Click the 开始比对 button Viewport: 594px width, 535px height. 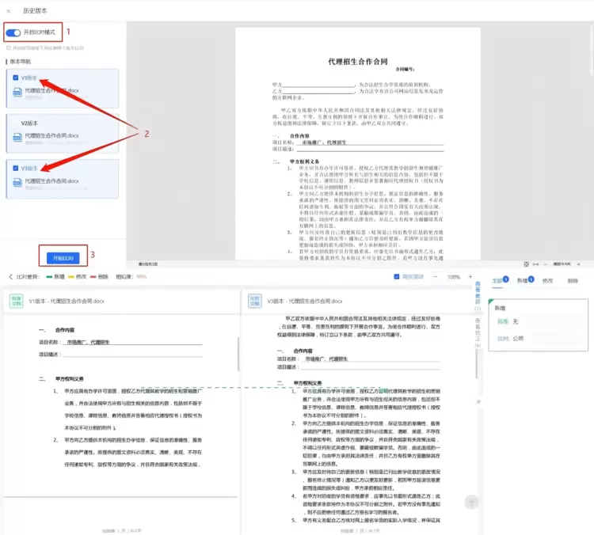(x=63, y=258)
